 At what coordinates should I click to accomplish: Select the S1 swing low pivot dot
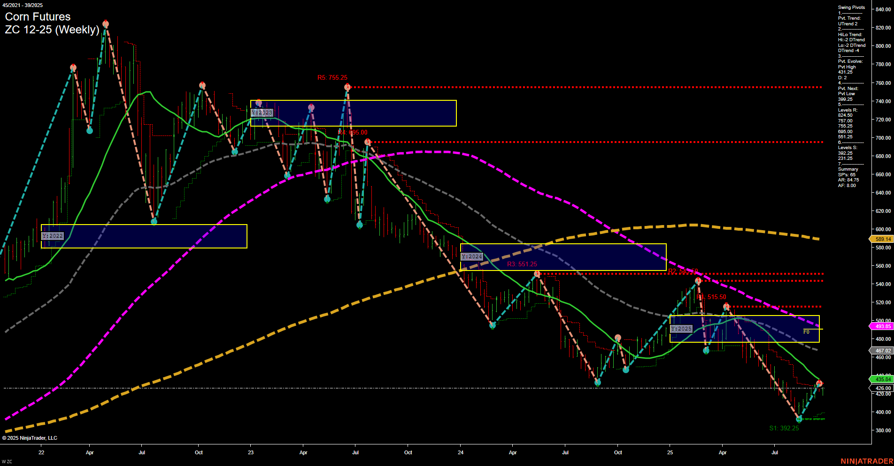pos(798,420)
